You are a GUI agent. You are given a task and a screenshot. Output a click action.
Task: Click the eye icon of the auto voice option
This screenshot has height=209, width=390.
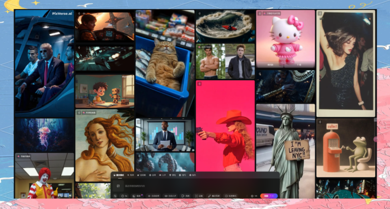coord(166,196)
